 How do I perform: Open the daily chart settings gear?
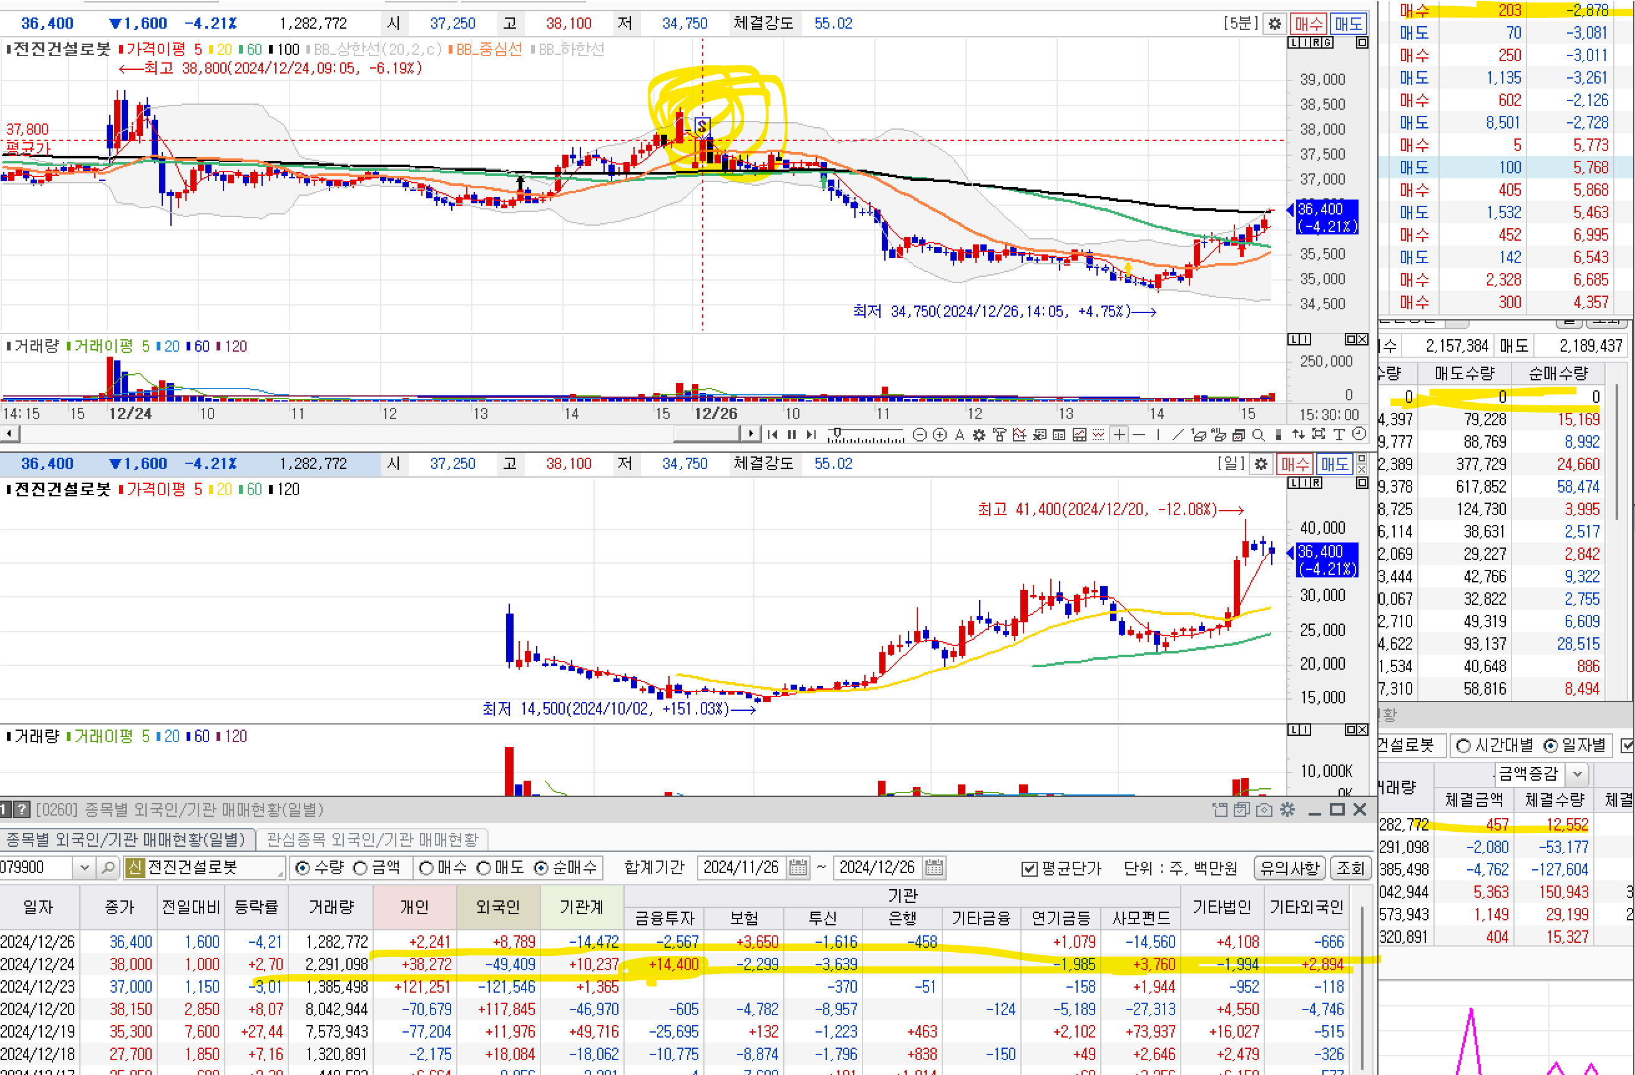(1261, 464)
